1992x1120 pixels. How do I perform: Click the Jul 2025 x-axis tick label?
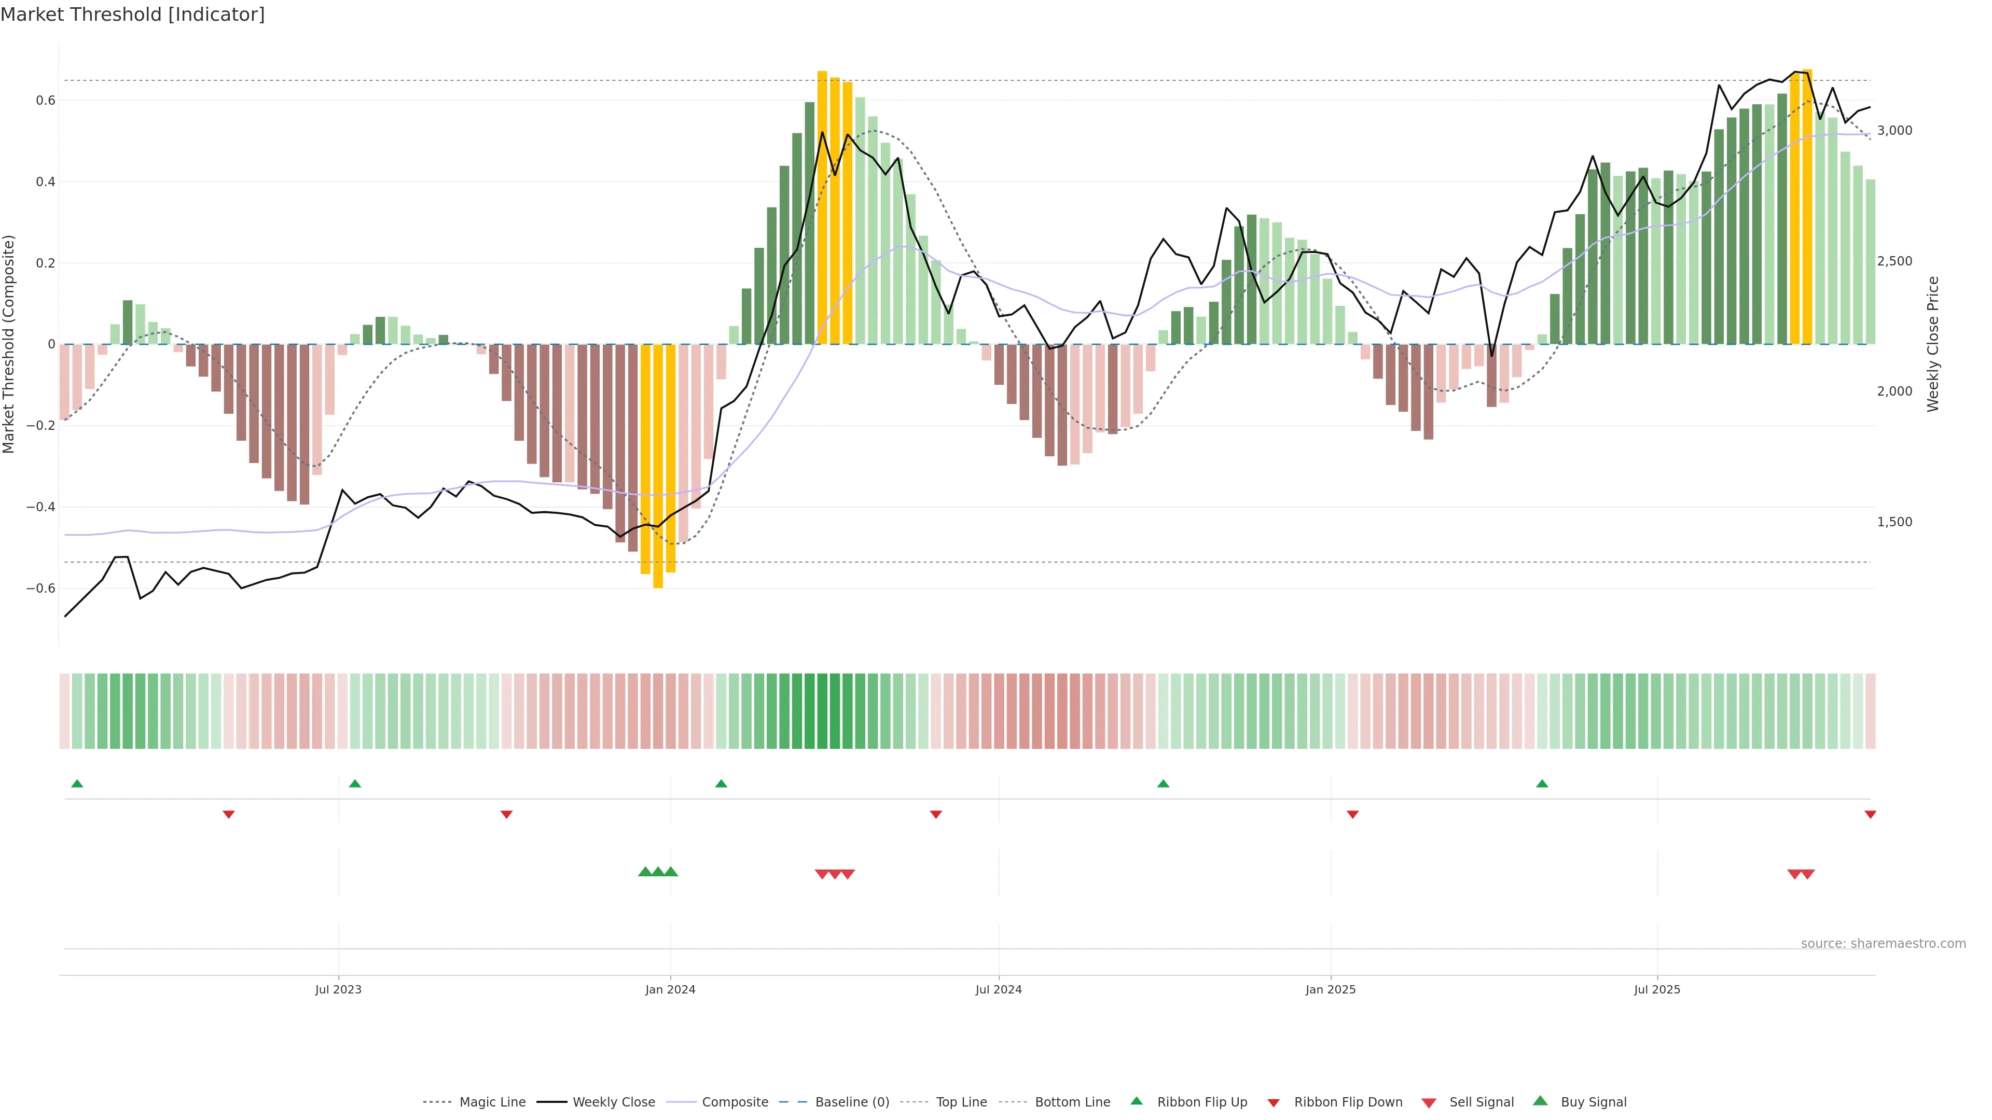pos(1656,989)
